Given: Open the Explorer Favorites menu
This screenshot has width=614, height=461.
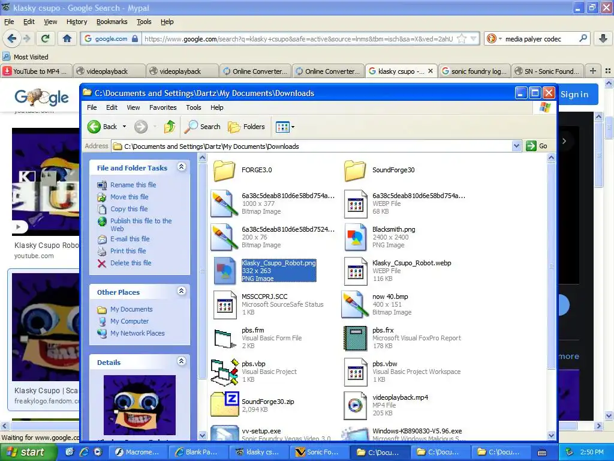Looking at the screenshot, I should tap(162, 107).
